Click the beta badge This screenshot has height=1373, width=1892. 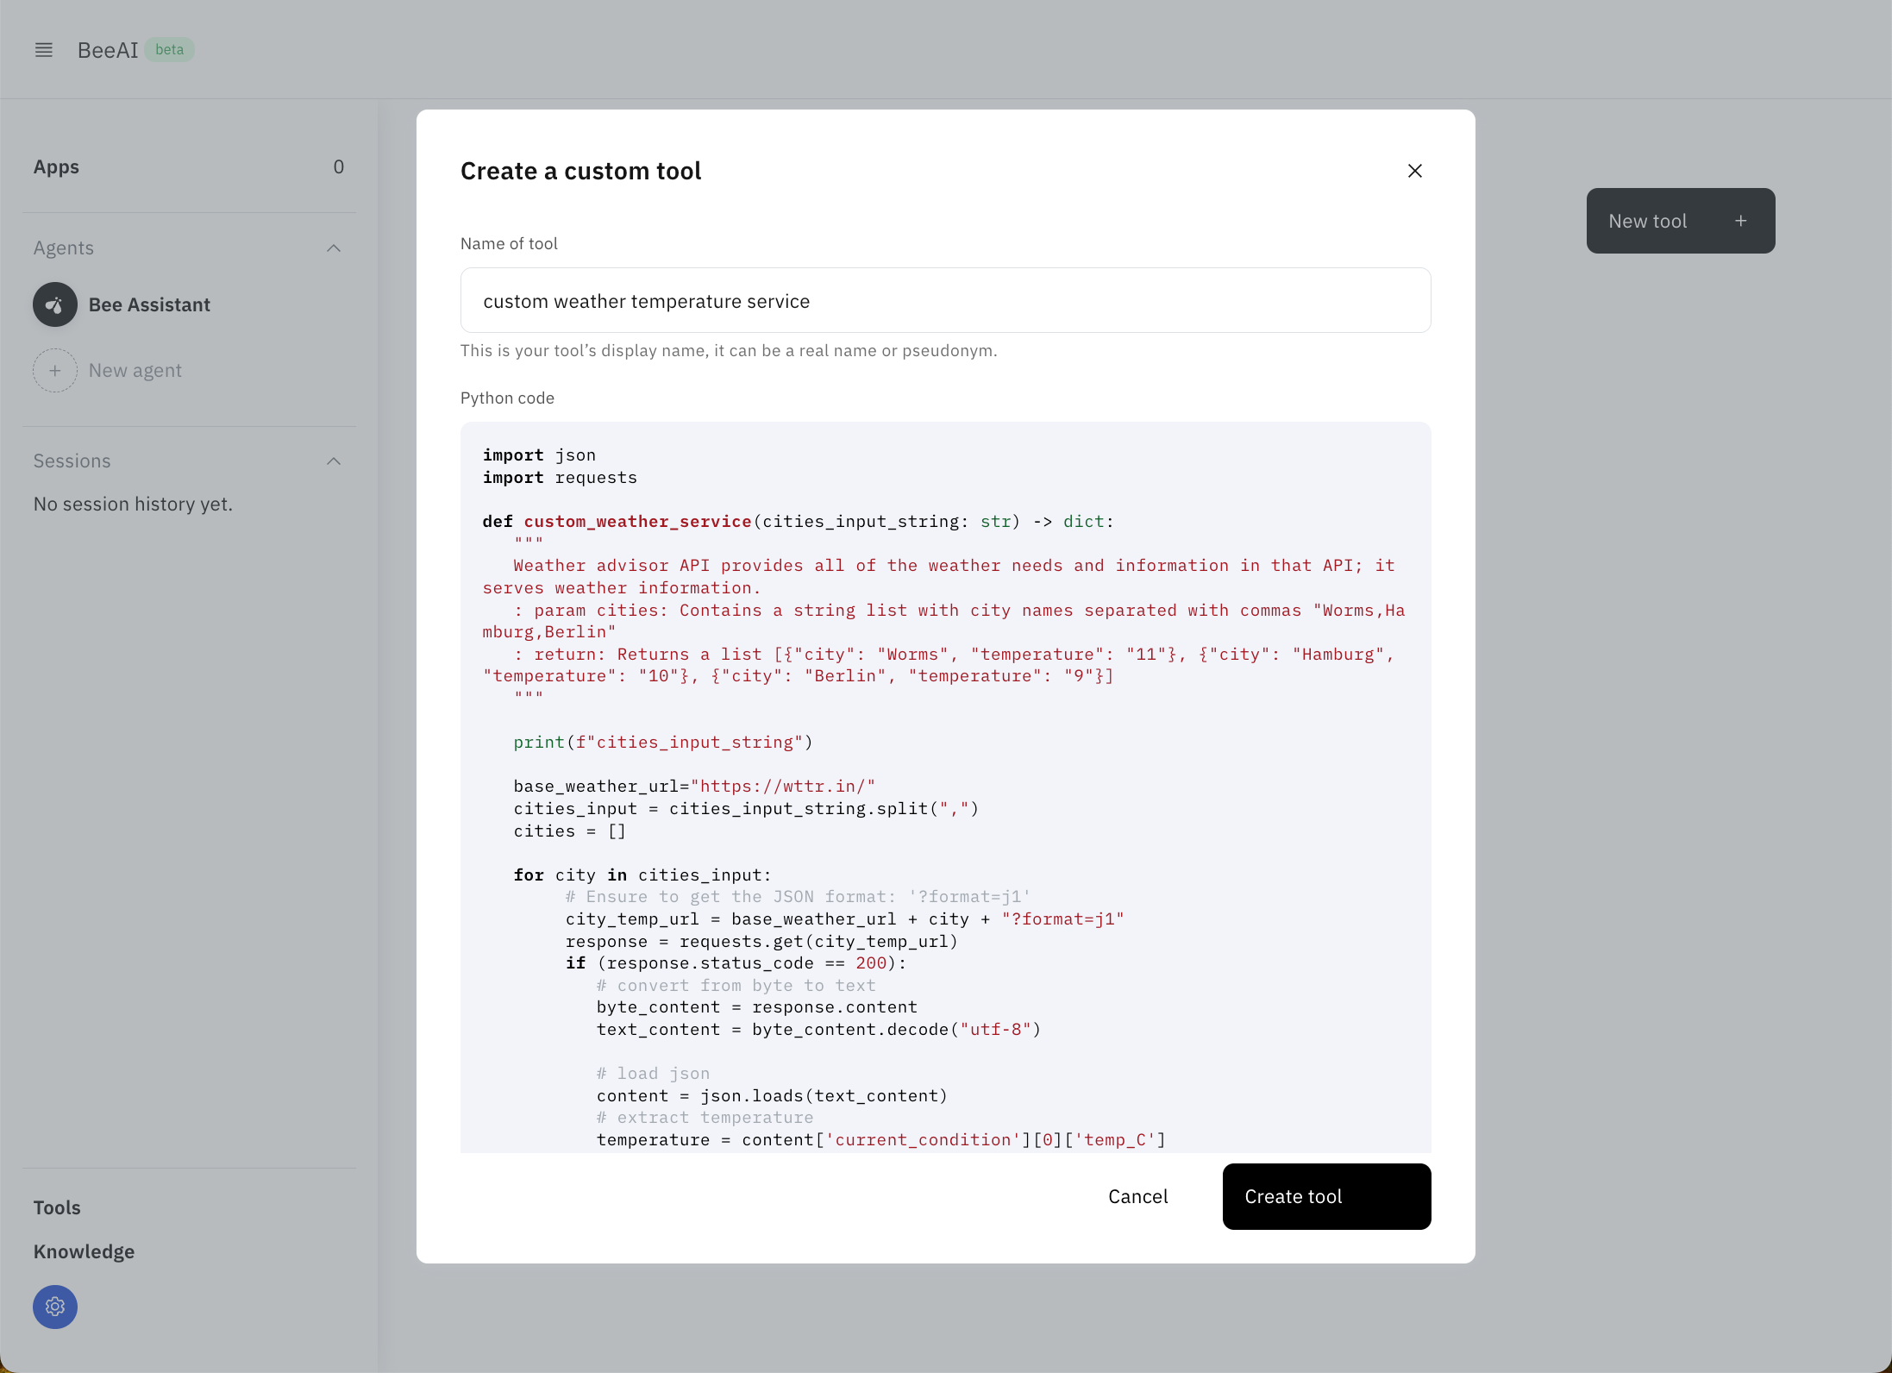coord(169,49)
